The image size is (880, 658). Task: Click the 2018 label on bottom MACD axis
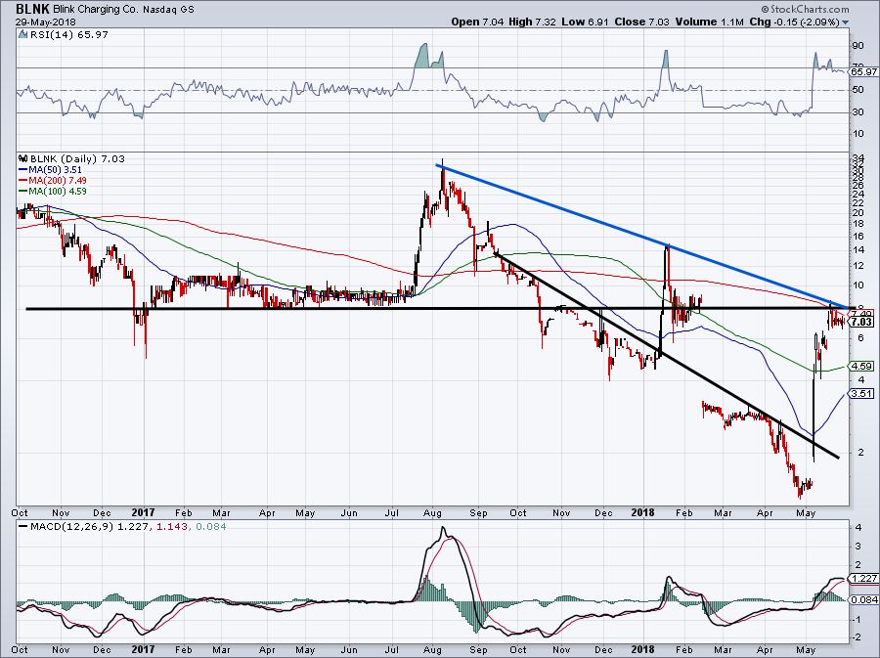(x=642, y=649)
